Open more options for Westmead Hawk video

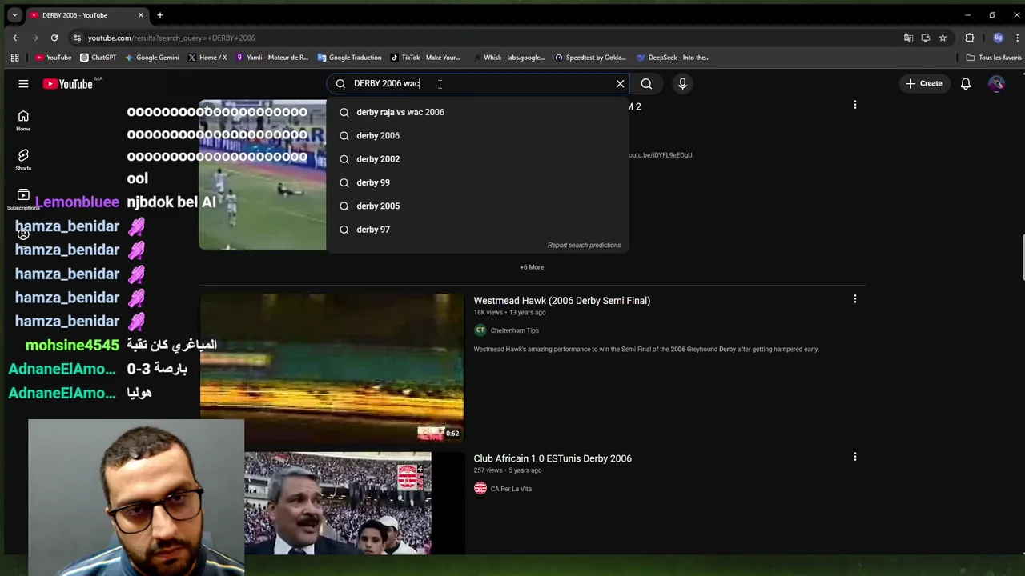pos(854,299)
